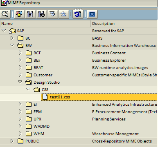Click the CSS open folder icon
Image resolution: width=158 pixels, height=147 pixels.
37,90
